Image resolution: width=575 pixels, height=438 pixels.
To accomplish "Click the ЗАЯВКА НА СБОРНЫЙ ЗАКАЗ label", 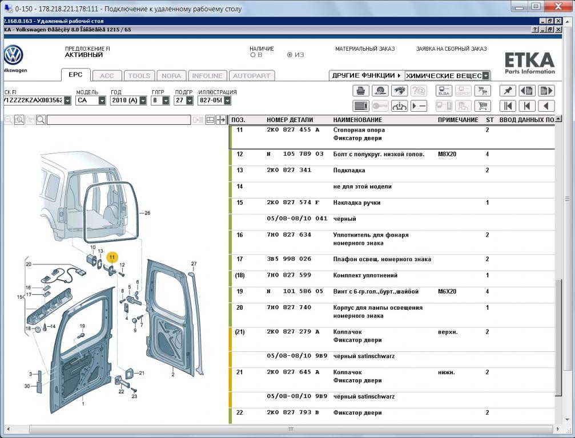I will [452, 48].
